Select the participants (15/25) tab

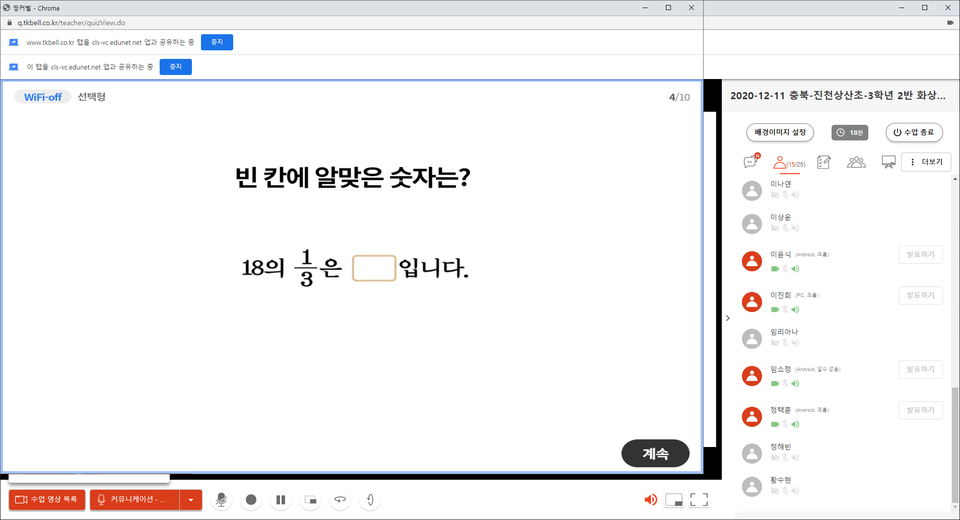(789, 163)
